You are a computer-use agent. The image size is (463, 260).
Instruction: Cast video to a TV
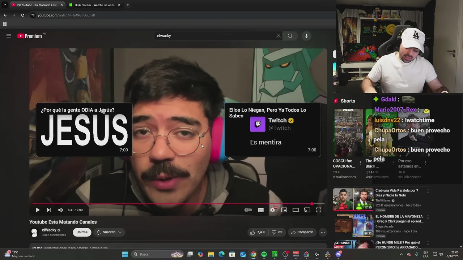point(307,210)
